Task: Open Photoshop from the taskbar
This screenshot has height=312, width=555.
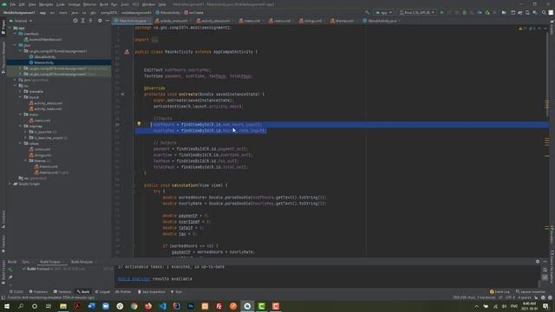Action: (x=191, y=306)
